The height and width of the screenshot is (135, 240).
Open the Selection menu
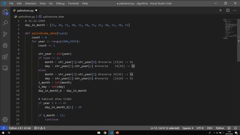click(31, 3)
